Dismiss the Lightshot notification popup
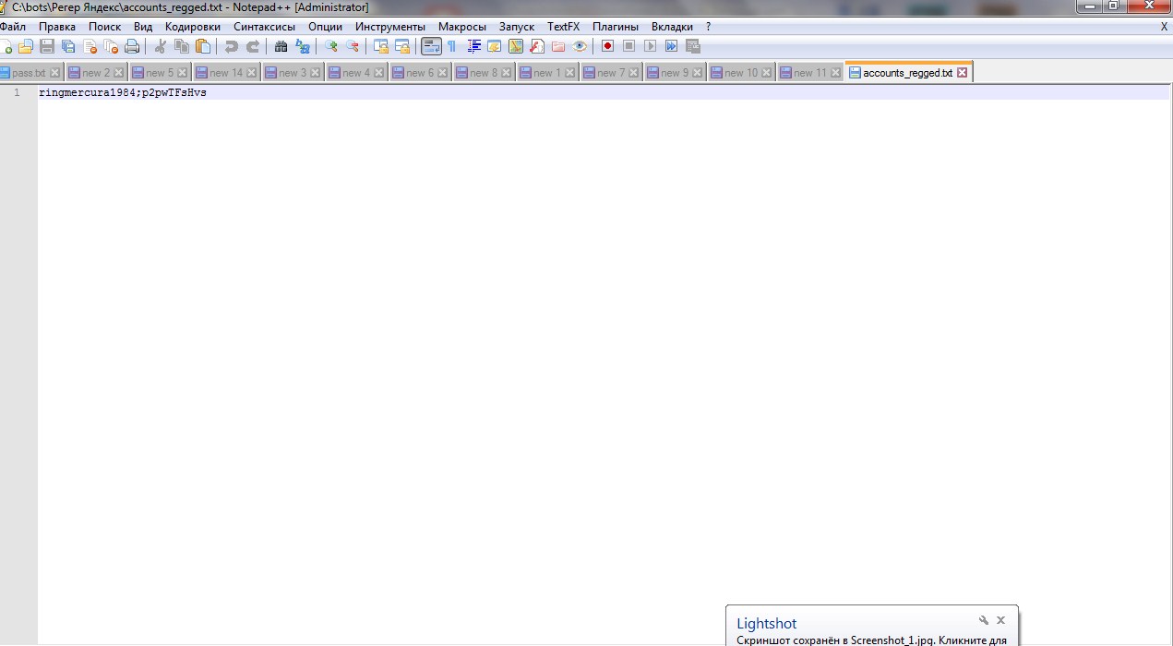The height and width of the screenshot is (646, 1173). (x=1000, y=620)
